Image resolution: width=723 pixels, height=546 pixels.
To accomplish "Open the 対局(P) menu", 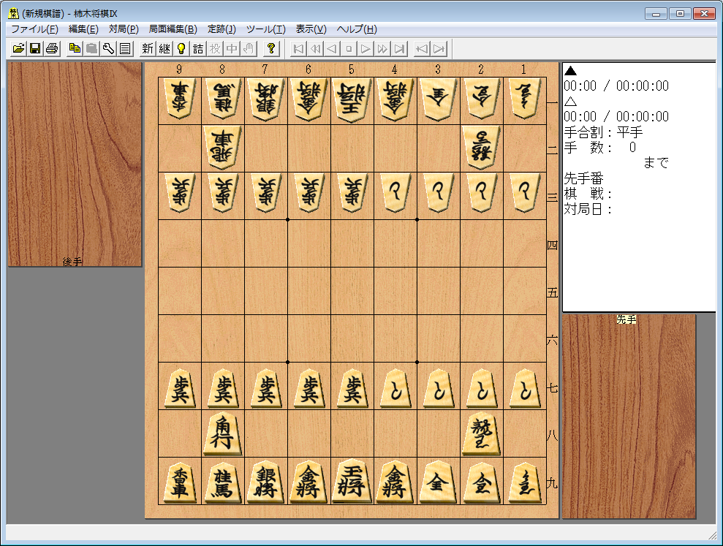I will tap(124, 29).
